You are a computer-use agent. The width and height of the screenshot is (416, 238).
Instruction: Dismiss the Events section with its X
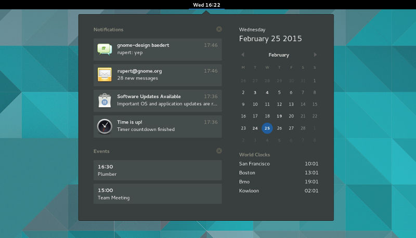tap(219, 151)
